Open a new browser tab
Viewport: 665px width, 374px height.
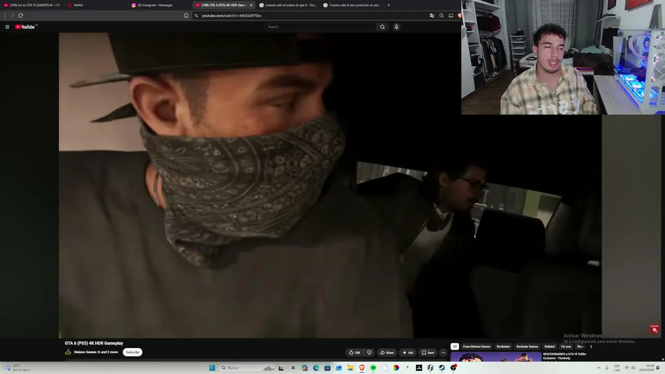pyautogui.click(x=388, y=5)
